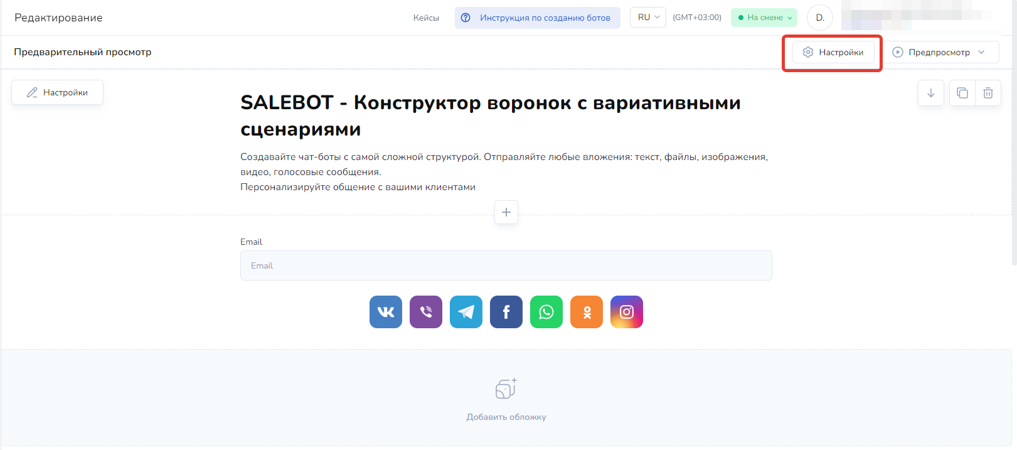Click the Odnoklassniki icon

[586, 312]
